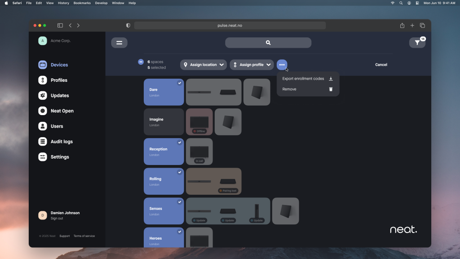Open Dare room bar and pad devices
The image size is (460, 259).
213,92
